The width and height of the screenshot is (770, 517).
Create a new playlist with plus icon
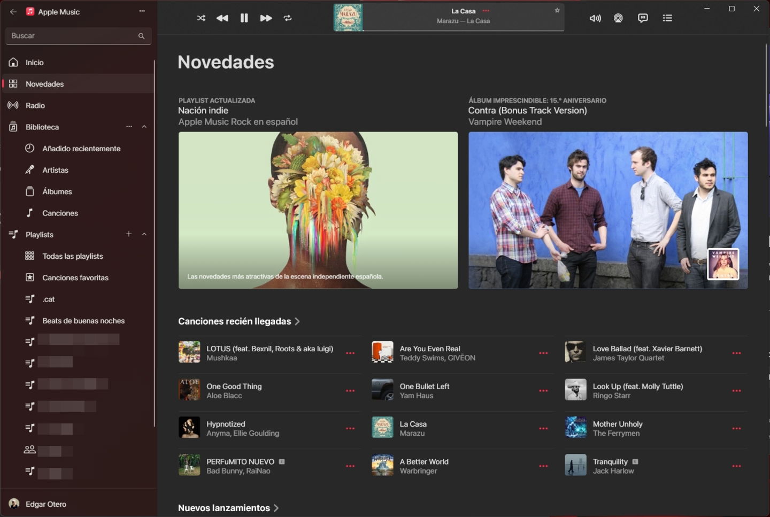tap(129, 234)
